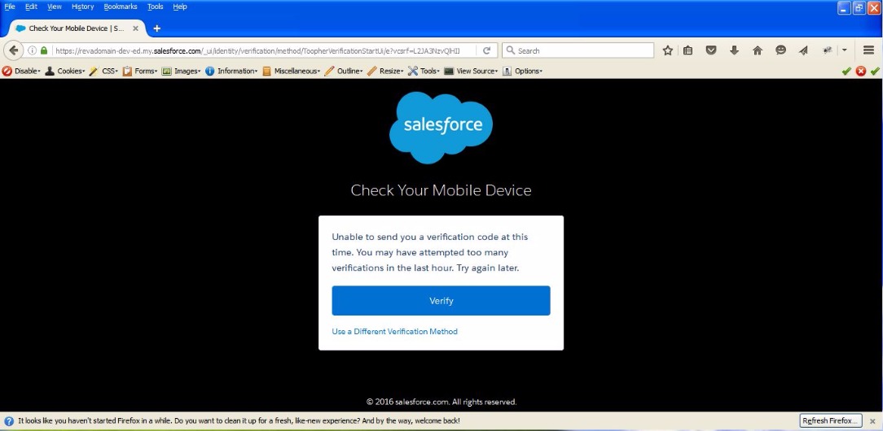
Task: Open a new tab with plus button
Action: (x=156, y=28)
